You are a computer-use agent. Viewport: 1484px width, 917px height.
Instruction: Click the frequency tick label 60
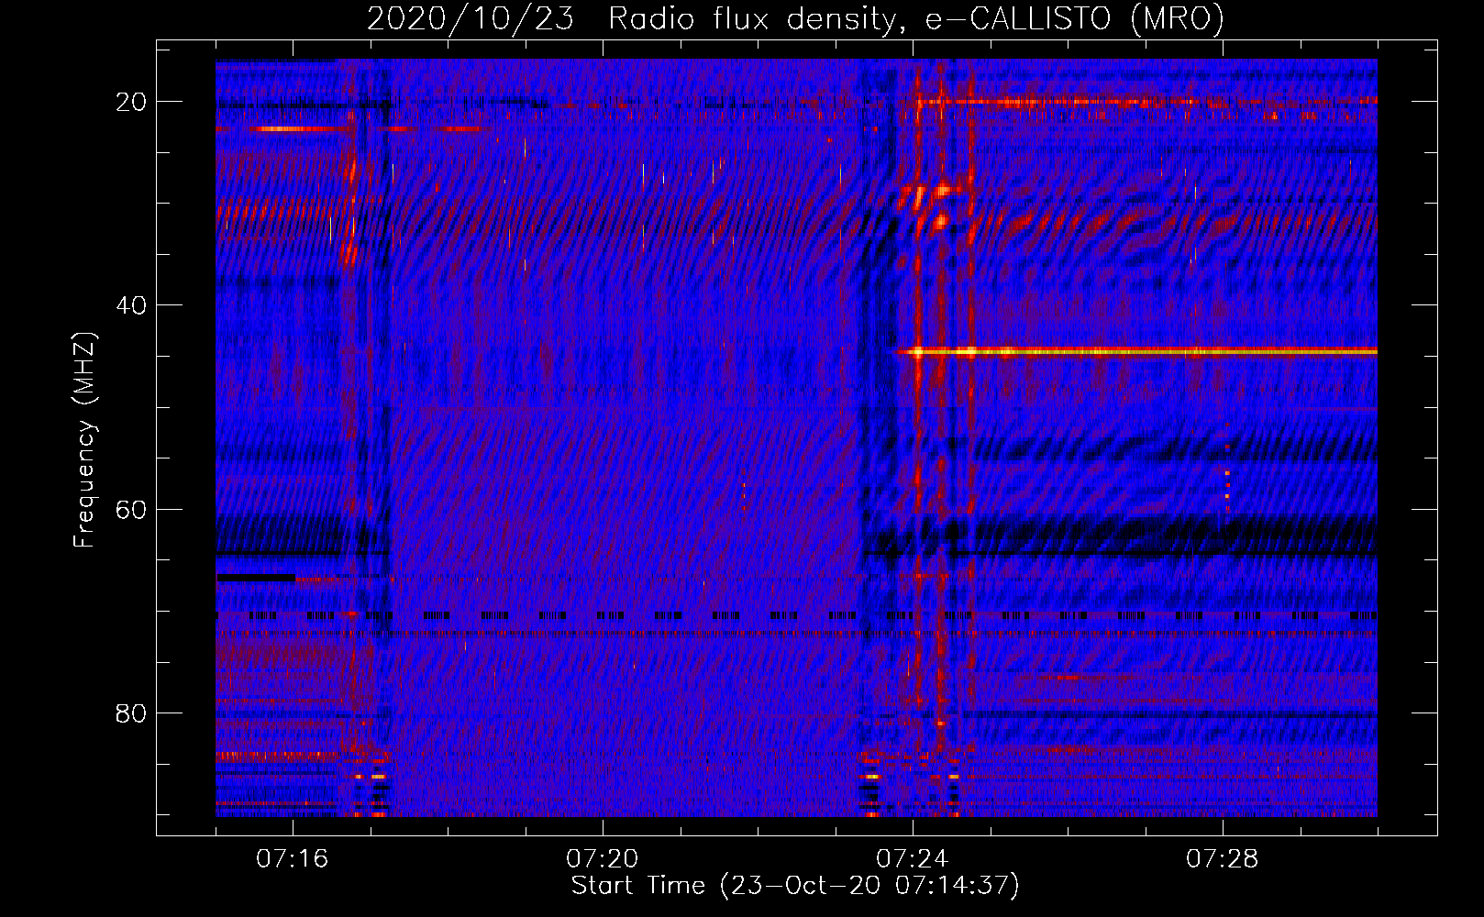(131, 509)
